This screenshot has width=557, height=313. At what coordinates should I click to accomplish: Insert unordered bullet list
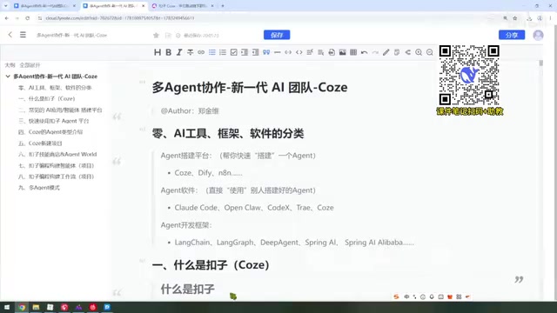(x=212, y=52)
